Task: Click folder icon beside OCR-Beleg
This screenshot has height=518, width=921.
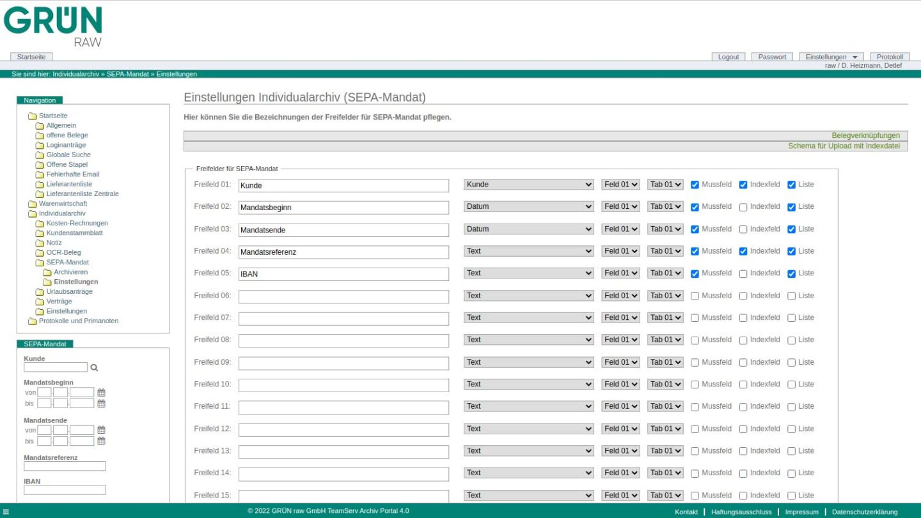Action: click(40, 253)
